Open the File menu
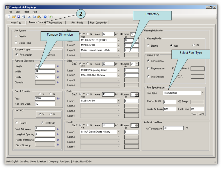Screen dimensions: 222x169 10,12
